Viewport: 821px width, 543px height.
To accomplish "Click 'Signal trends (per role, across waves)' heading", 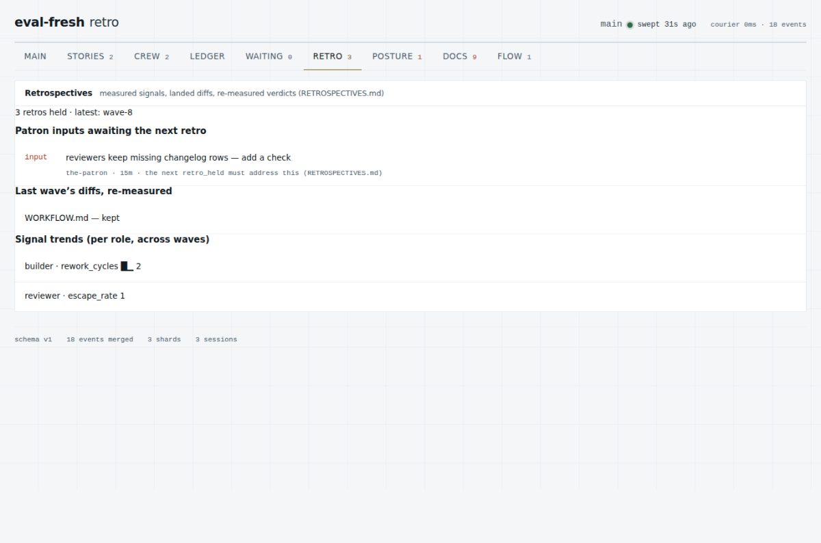I will pyautogui.click(x=112, y=239).
